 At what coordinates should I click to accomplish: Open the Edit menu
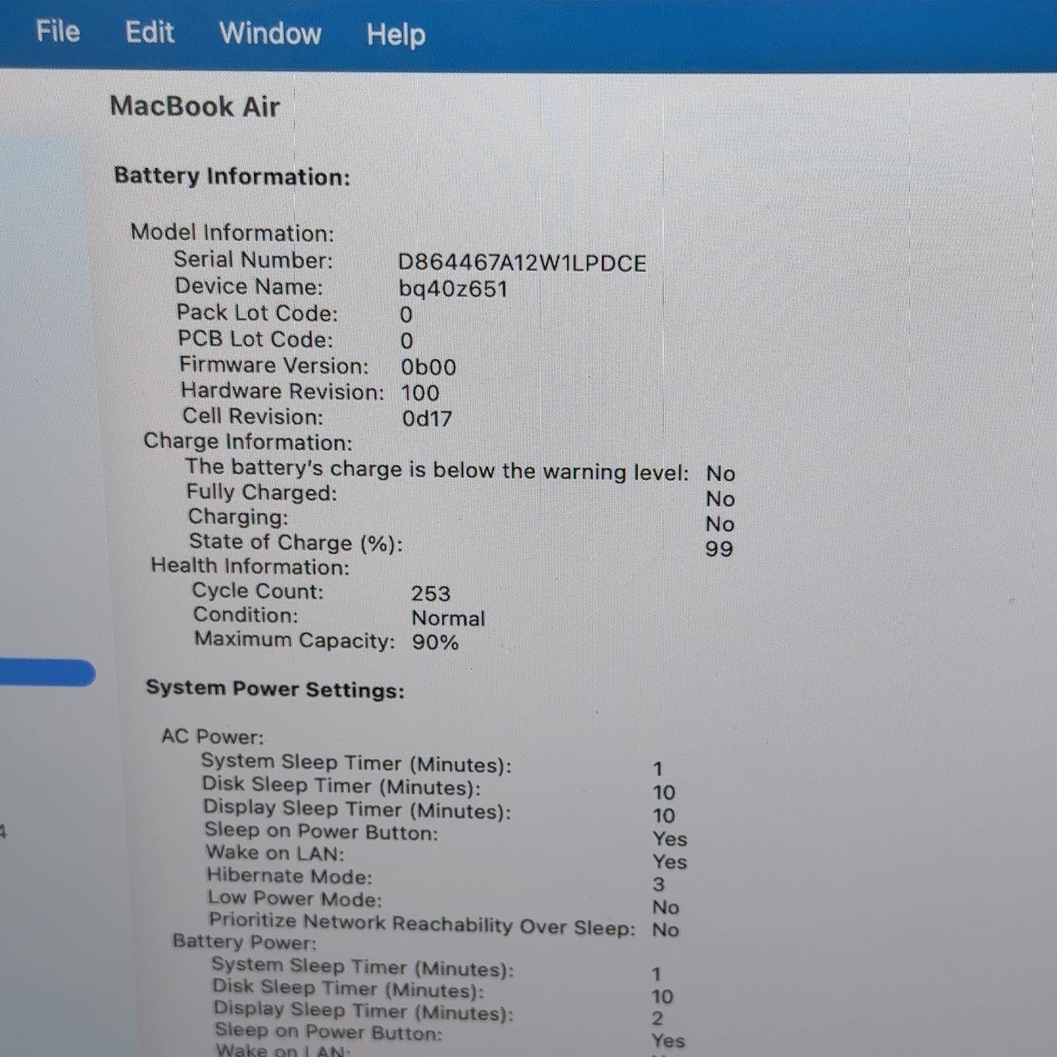150,33
